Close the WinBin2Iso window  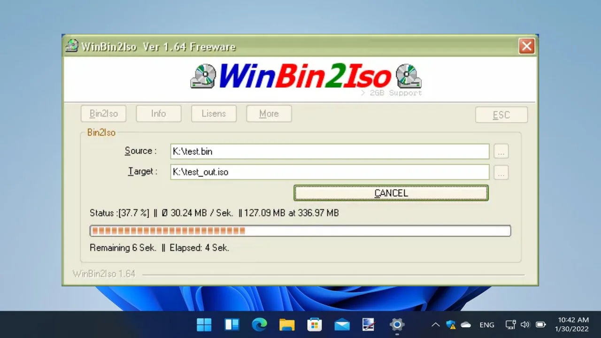527,46
